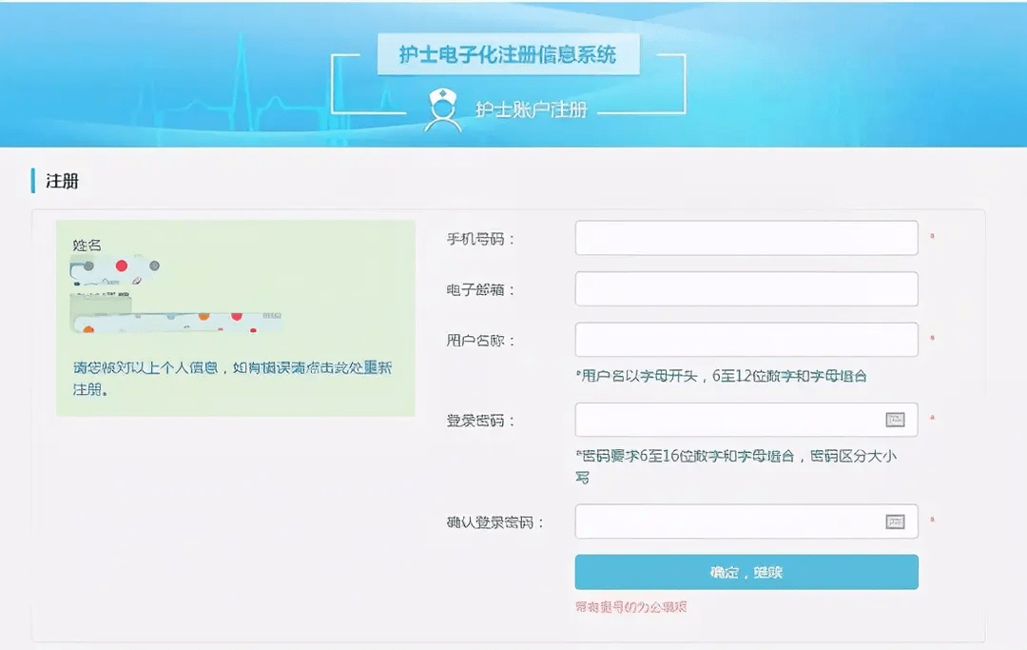Focus the 用户名称 input field

pos(746,340)
